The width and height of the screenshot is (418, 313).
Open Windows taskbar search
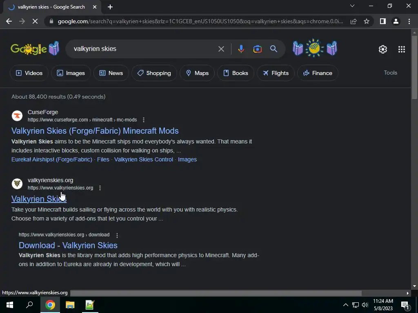29,304
